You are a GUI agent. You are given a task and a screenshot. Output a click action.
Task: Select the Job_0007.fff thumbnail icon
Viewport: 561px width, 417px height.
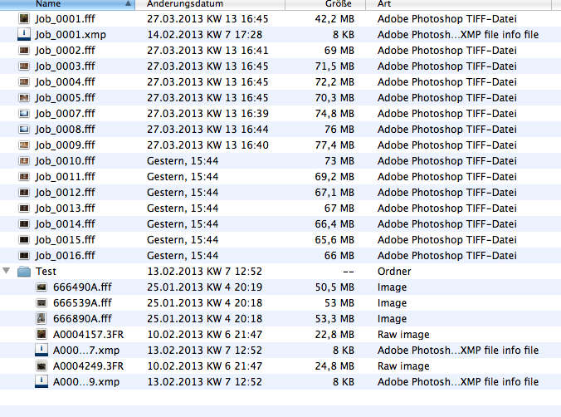click(x=25, y=113)
